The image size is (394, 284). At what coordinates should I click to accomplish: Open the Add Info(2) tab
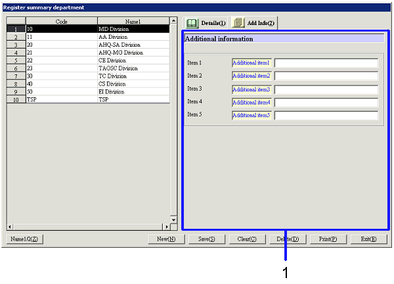tap(254, 23)
